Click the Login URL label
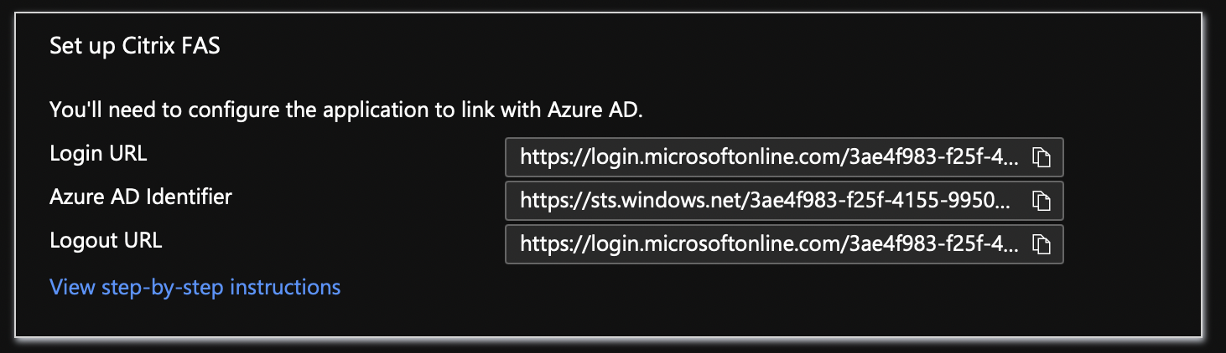 point(98,153)
